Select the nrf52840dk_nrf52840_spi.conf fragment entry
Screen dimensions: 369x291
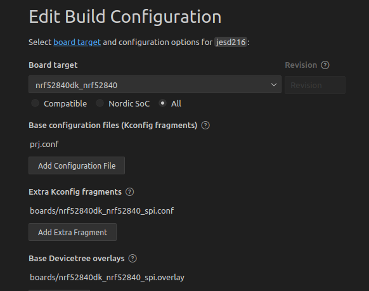pos(102,210)
